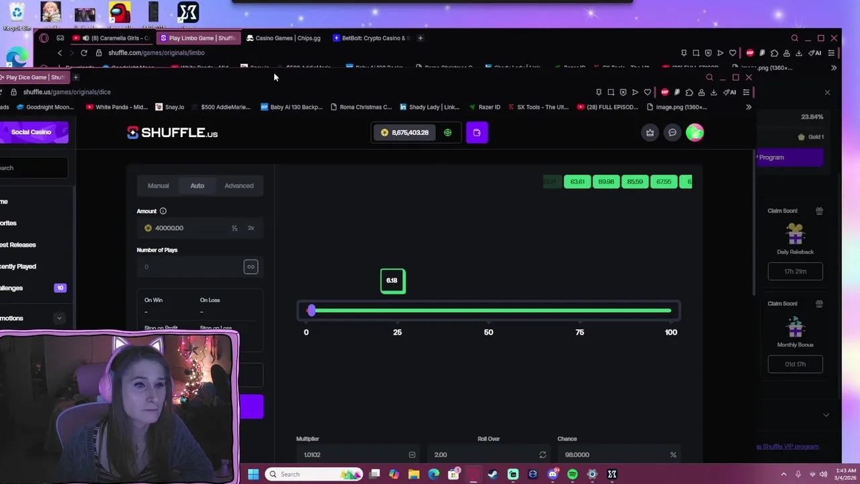The height and width of the screenshot is (484, 860).
Task: Open new tab in the Dice window
Action: coord(76,77)
